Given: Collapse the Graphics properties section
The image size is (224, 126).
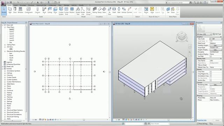Looking at the screenshot, I should (221, 37).
